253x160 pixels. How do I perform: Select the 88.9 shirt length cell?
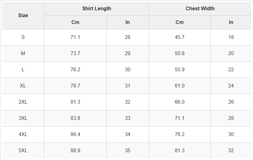point(75,150)
